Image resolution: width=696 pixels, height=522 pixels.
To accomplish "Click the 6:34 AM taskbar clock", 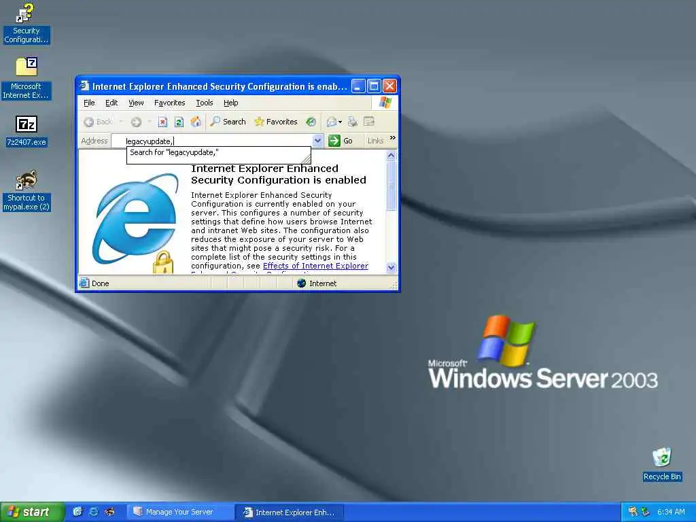I will (671, 512).
